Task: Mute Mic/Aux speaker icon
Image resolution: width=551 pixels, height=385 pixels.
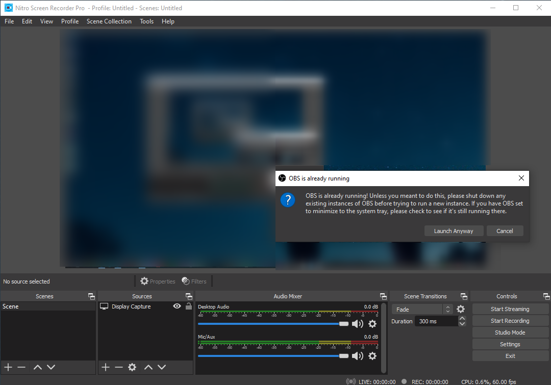Action: click(357, 356)
